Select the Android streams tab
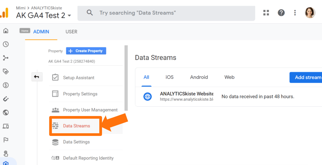Image resolution: width=322 pixels, height=165 pixels. click(199, 77)
